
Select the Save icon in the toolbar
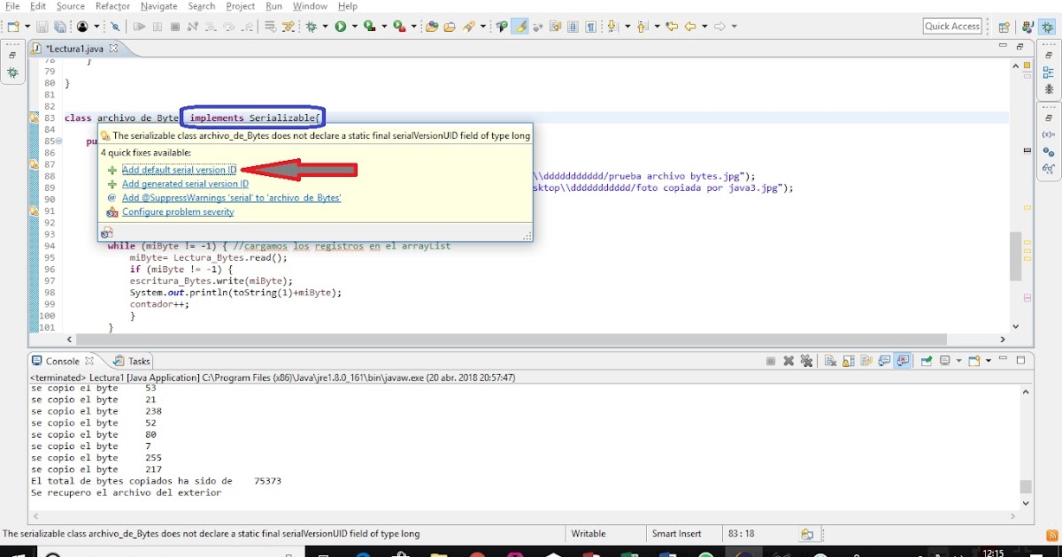point(42,27)
